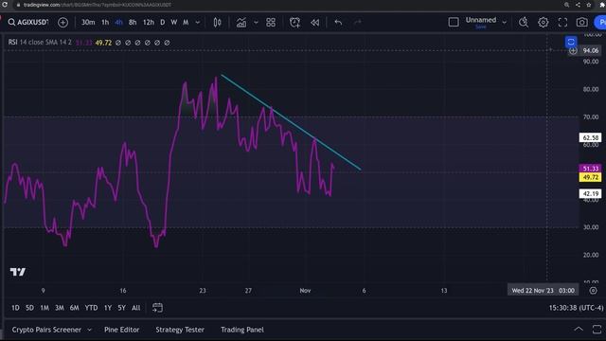Click the plus icon beside 94.06 price label

pyautogui.click(x=573, y=50)
